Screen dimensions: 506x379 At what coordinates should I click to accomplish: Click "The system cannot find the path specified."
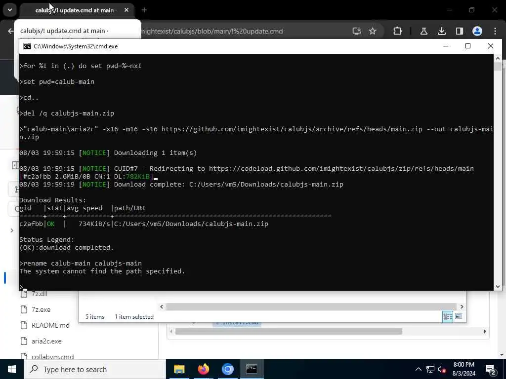tap(102, 271)
